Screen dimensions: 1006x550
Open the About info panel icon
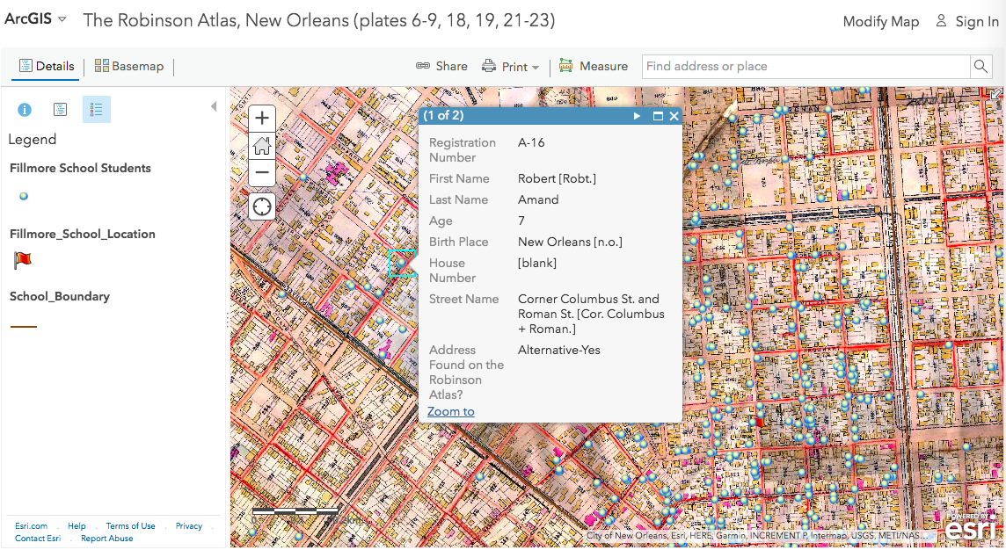click(x=25, y=110)
